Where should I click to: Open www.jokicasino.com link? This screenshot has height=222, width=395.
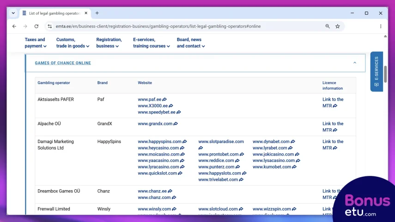273,154
